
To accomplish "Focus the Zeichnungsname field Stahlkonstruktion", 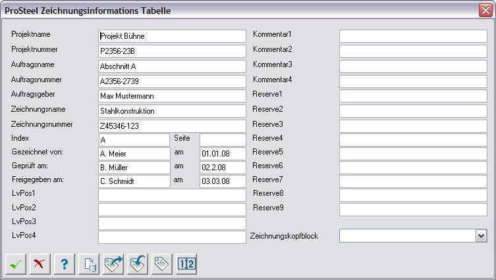I will click(172, 111).
